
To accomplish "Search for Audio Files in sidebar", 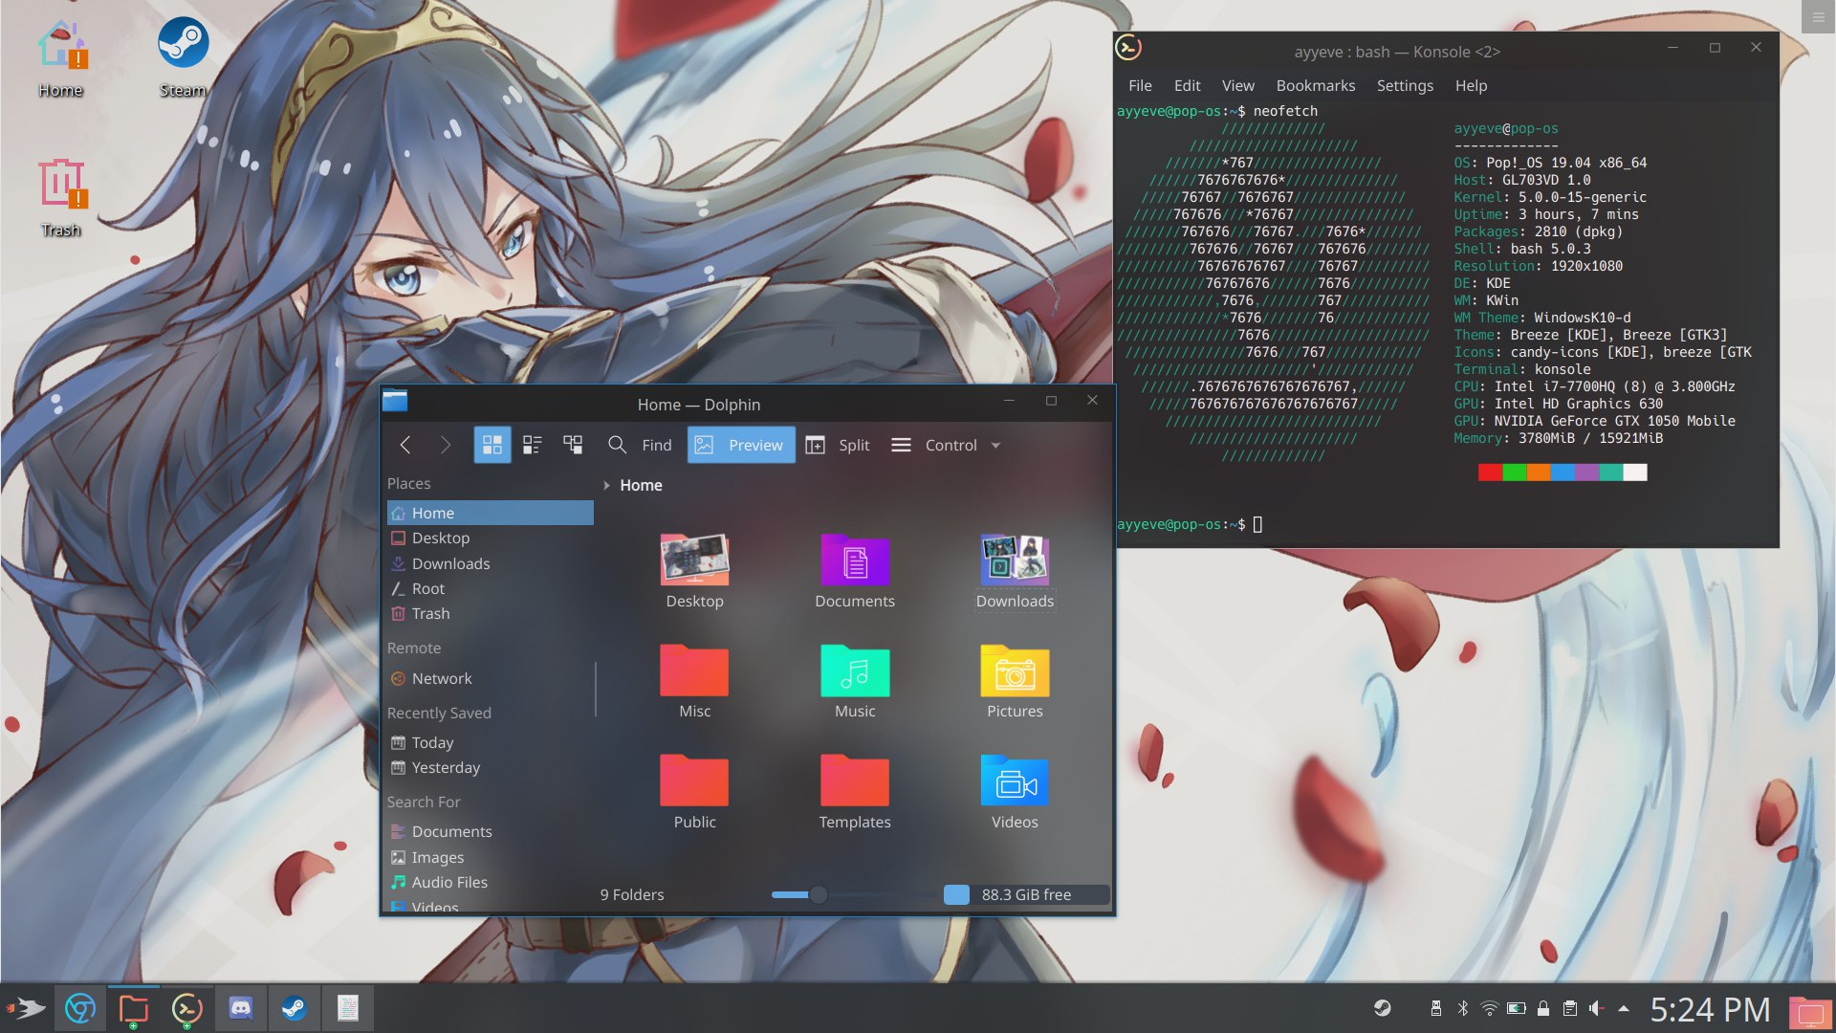I will point(490,883).
